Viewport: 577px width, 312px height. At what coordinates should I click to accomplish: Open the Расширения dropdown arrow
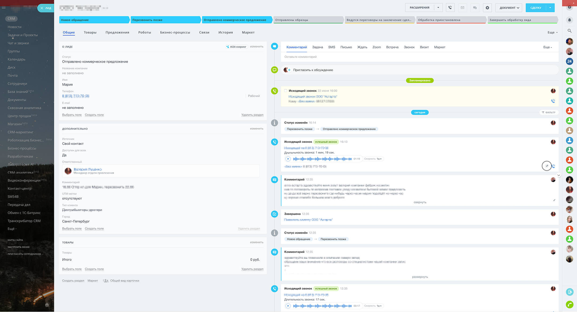tap(438, 8)
